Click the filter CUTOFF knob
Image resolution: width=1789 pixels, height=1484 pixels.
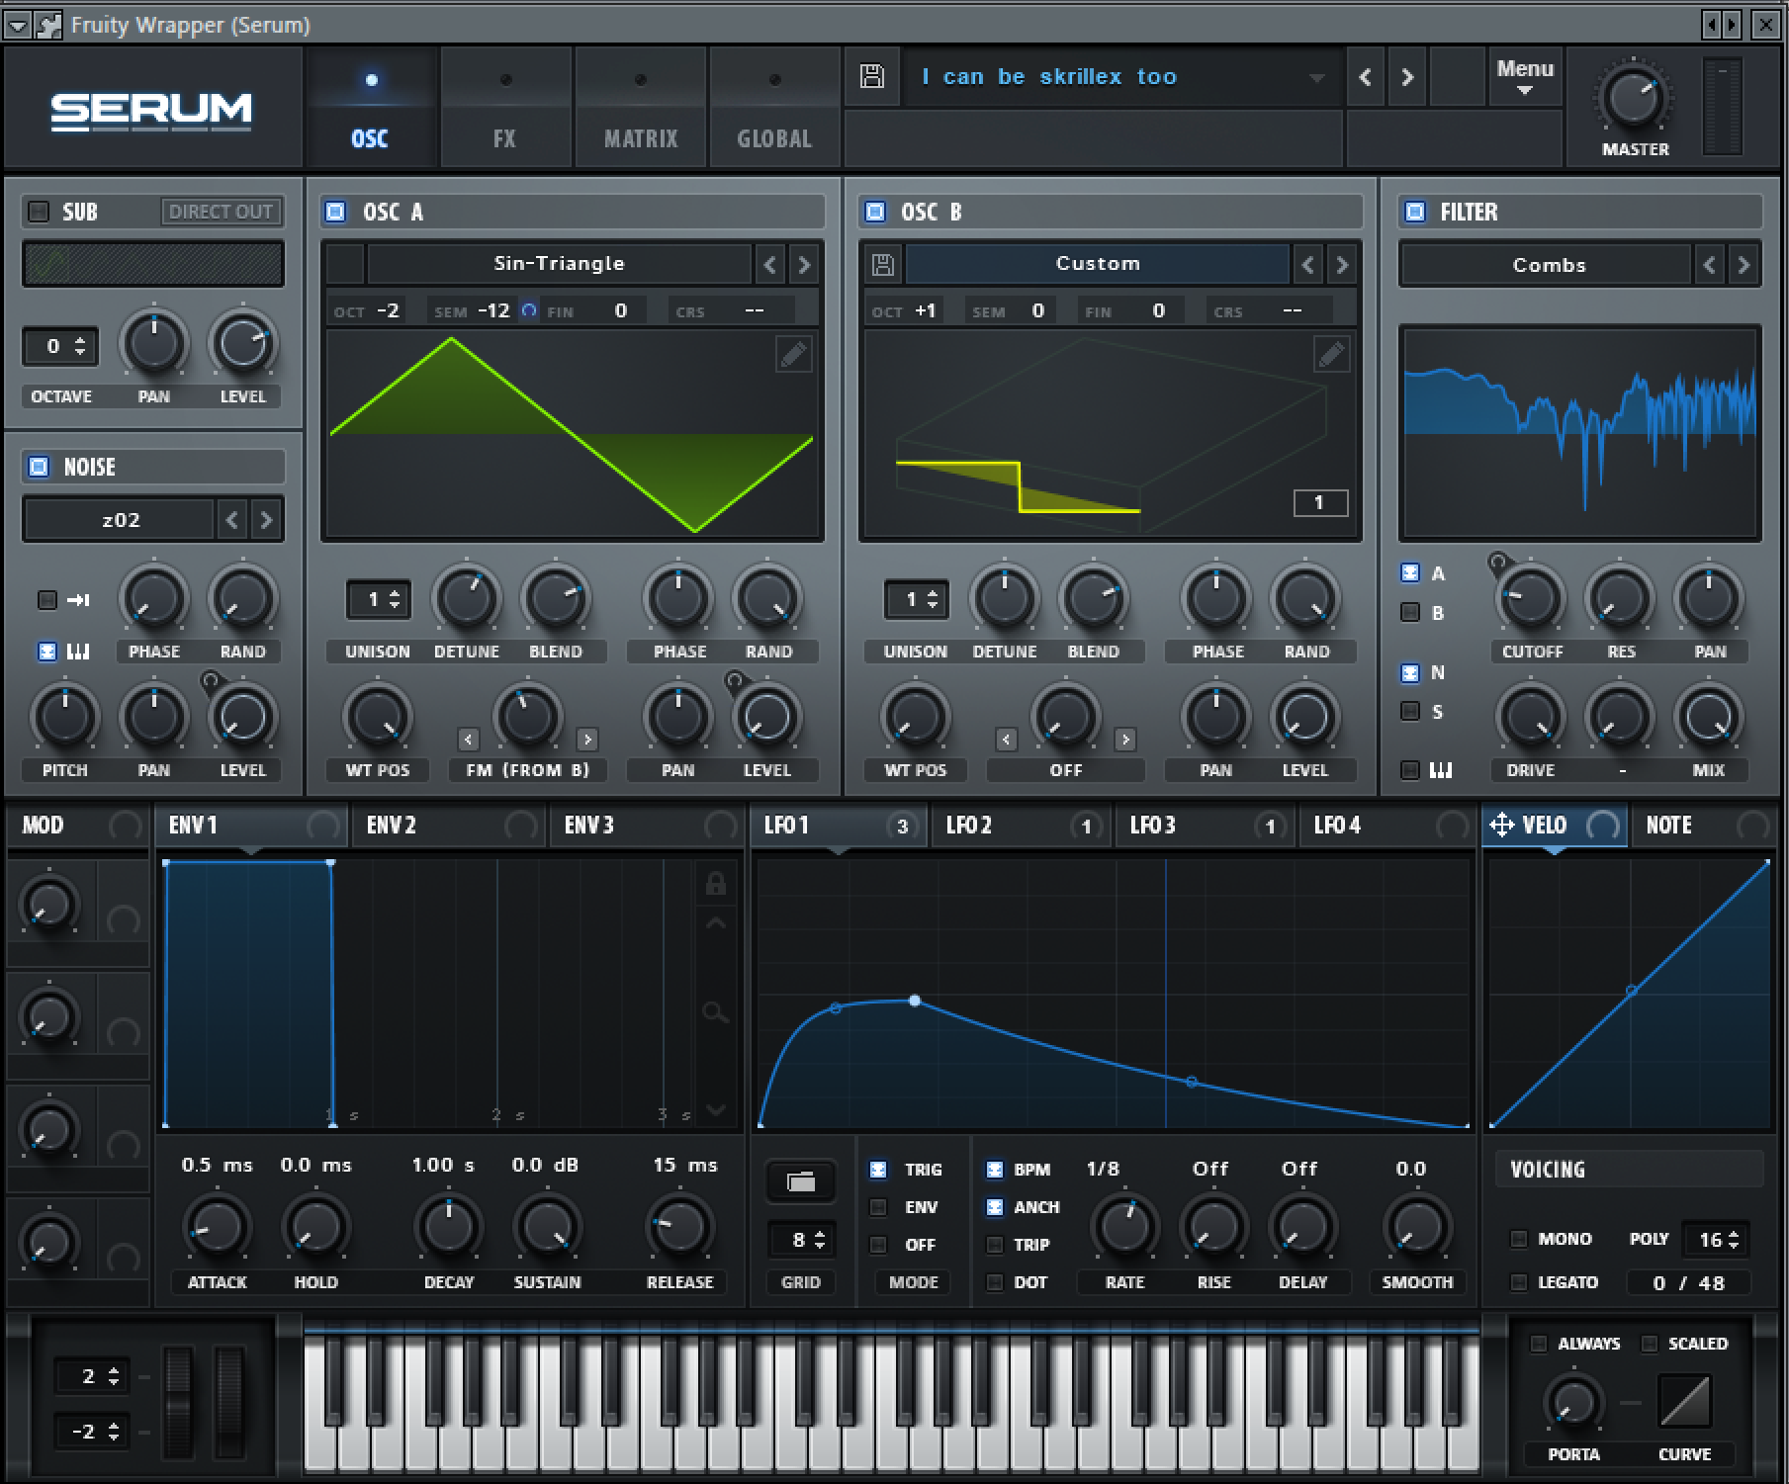point(1531,598)
